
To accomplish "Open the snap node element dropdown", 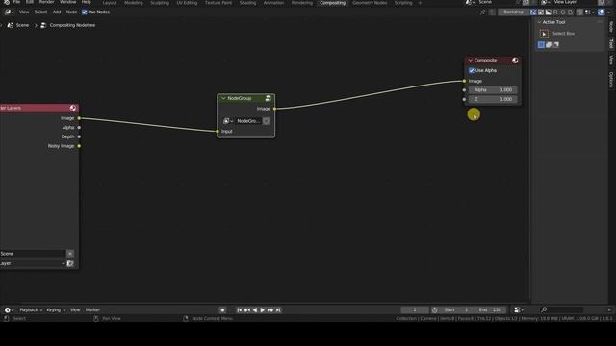I will (x=590, y=12).
